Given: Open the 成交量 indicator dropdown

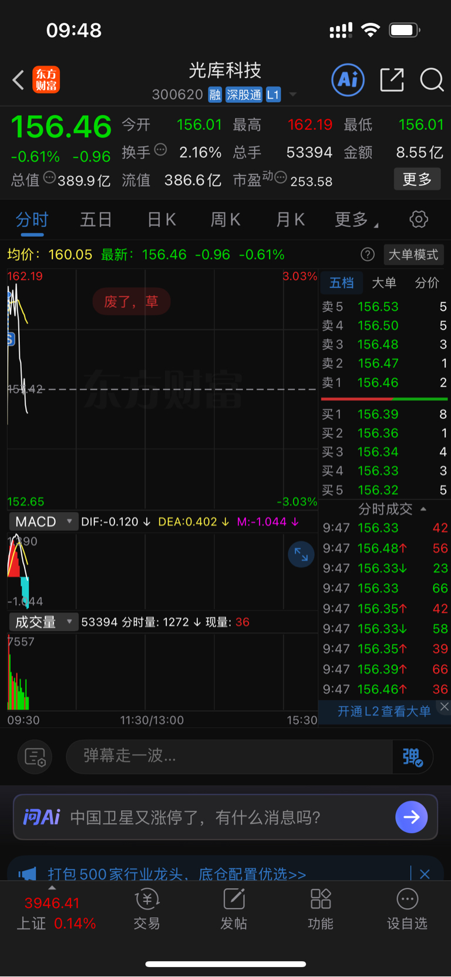Looking at the screenshot, I should [43, 622].
